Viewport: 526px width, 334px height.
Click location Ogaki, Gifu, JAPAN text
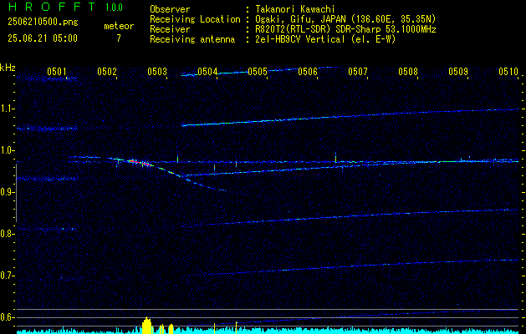point(345,19)
